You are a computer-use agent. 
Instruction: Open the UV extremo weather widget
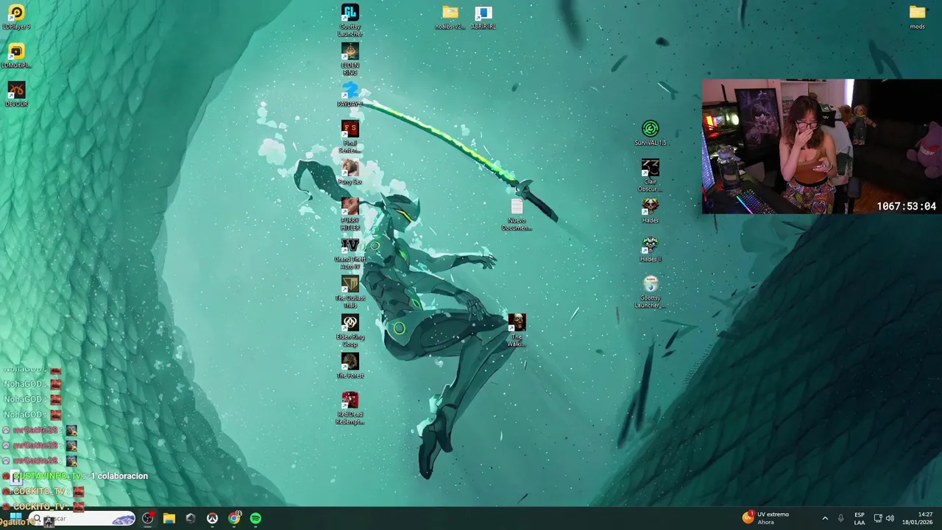click(x=765, y=518)
